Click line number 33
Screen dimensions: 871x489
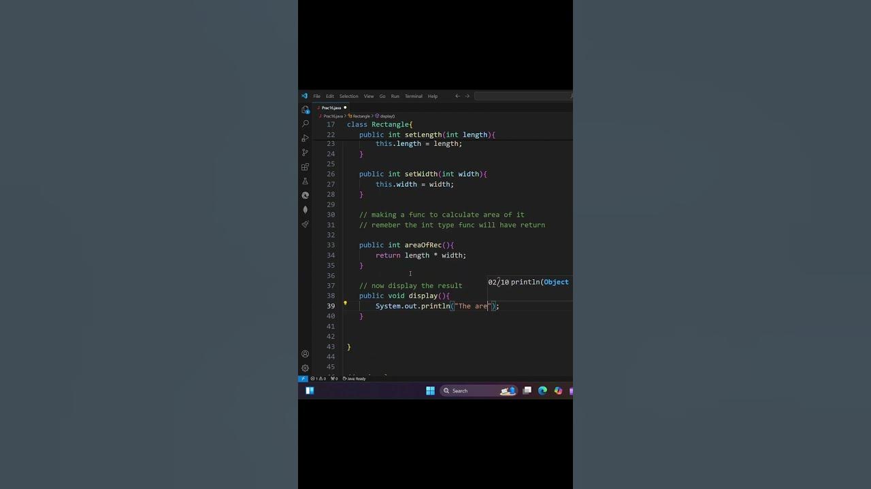[x=331, y=245]
